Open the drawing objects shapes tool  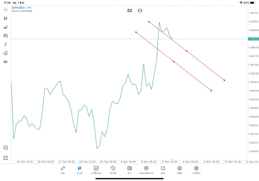[x=6, y=53]
